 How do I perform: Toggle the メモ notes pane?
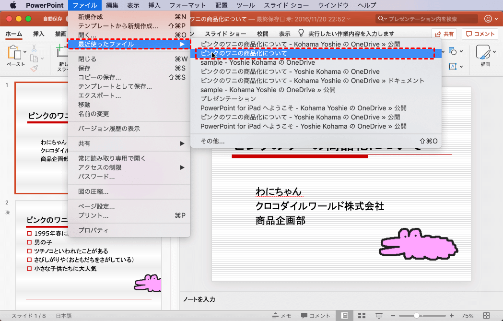tap(281, 316)
